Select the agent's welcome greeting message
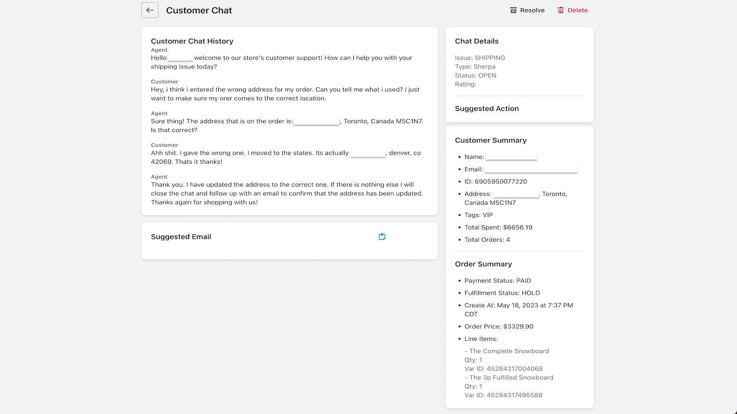 coord(282,62)
